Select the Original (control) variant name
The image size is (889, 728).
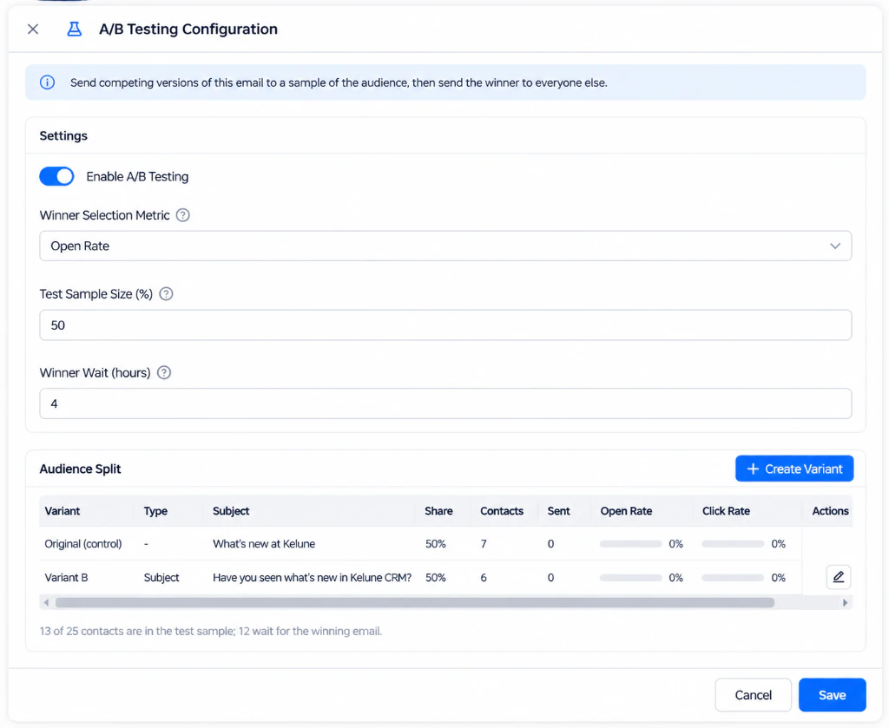tap(83, 544)
